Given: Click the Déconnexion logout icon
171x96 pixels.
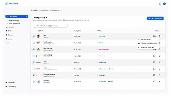Looking at the screenshot, I should click(x=6, y=86).
